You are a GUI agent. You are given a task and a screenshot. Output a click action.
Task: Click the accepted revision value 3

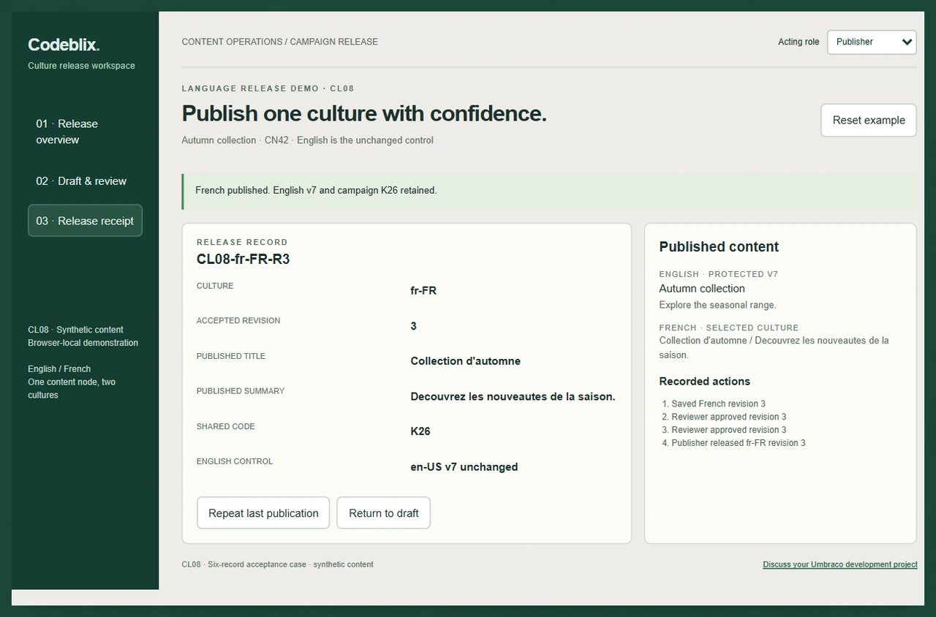coord(413,326)
